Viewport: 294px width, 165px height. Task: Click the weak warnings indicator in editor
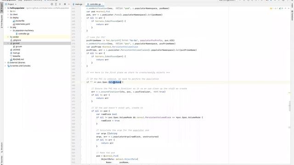point(276,8)
